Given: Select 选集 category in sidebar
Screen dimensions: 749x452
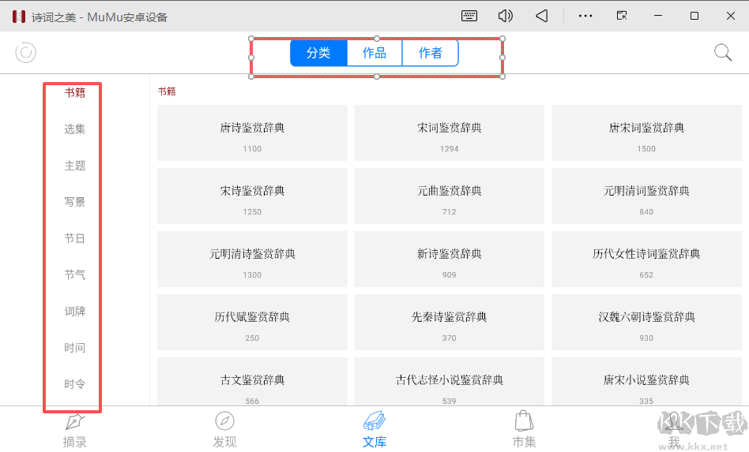Looking at the screenshot, I should tap(75, 129).
